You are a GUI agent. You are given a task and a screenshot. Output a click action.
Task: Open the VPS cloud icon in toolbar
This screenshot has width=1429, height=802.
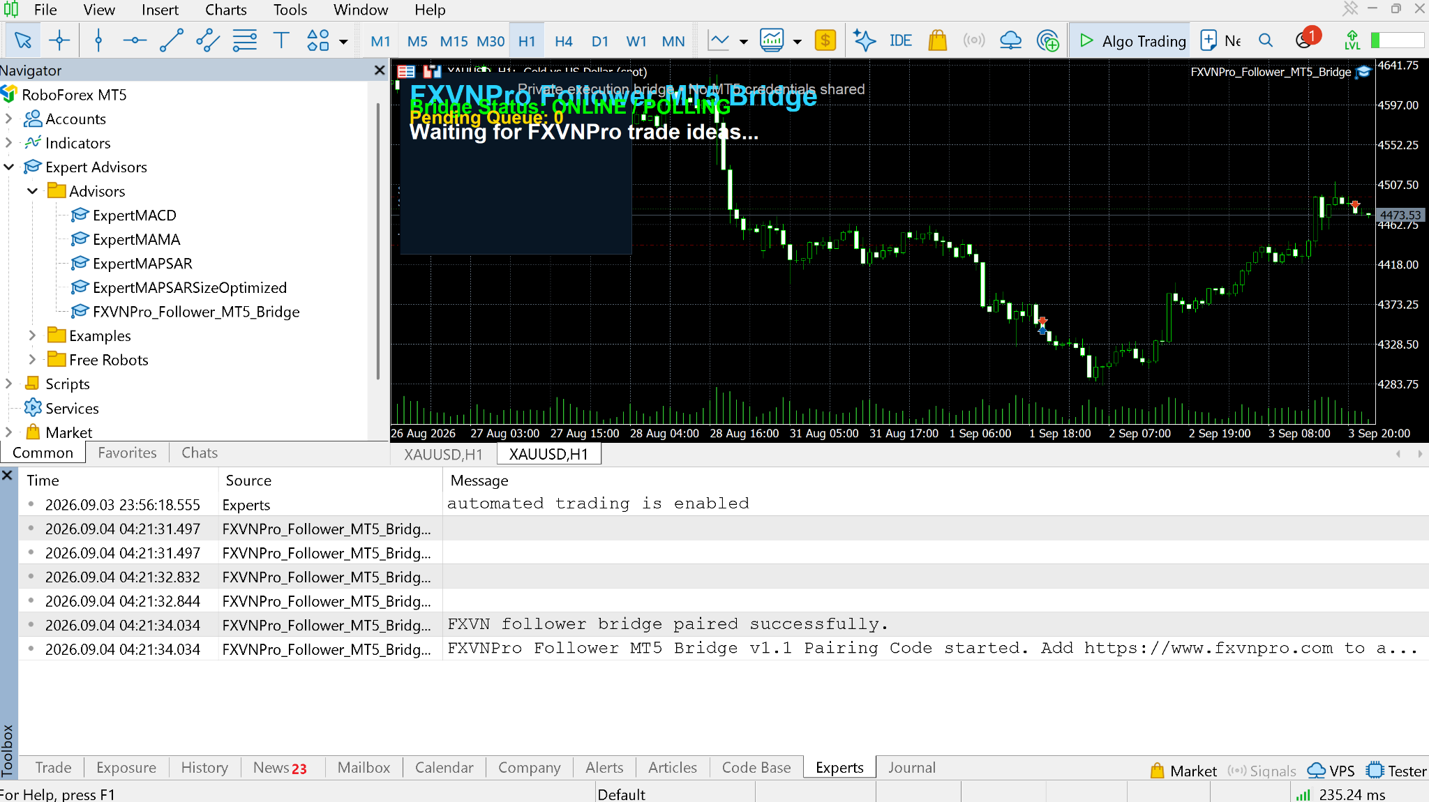click(1010, 40)
